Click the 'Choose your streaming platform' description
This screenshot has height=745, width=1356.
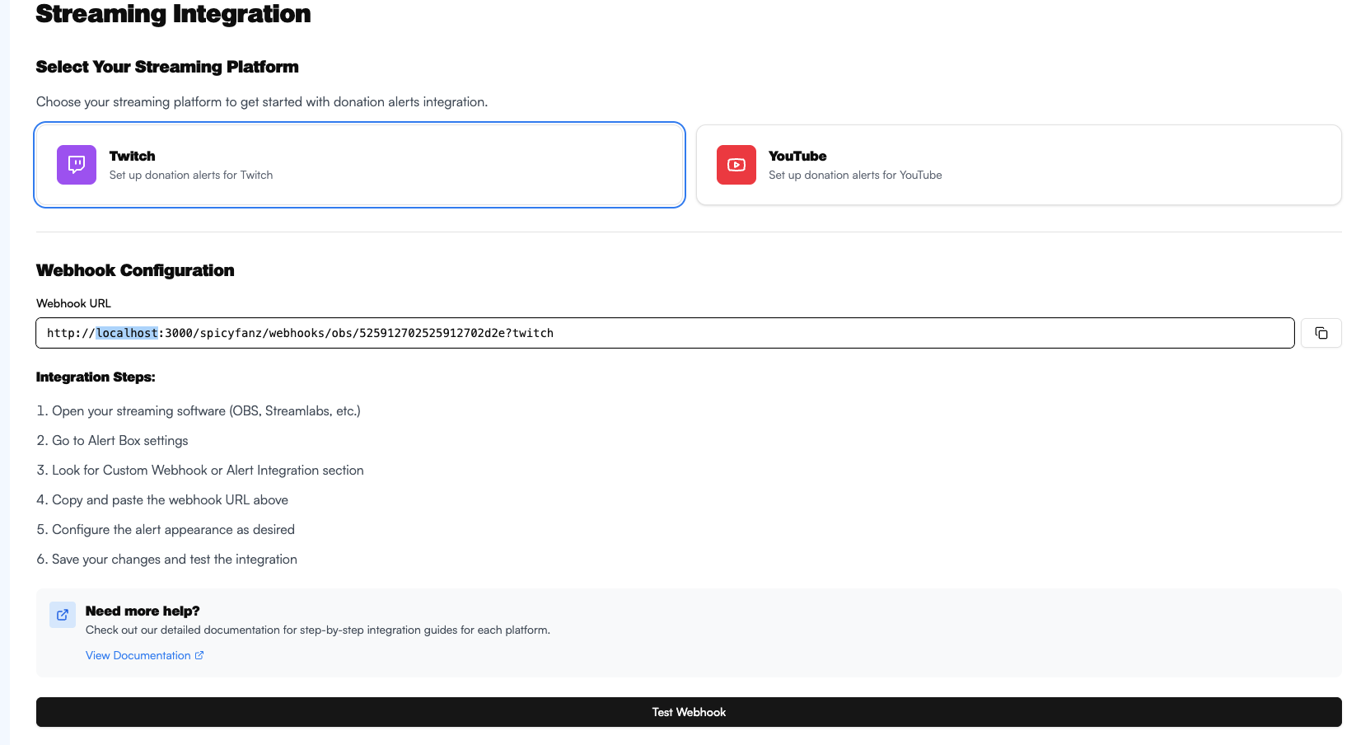(x=262, y=101)
